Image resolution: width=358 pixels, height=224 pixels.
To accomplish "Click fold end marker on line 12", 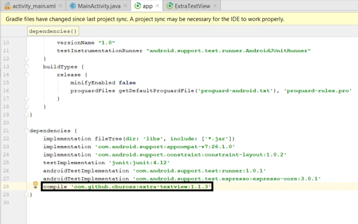I will click(26, 59).
